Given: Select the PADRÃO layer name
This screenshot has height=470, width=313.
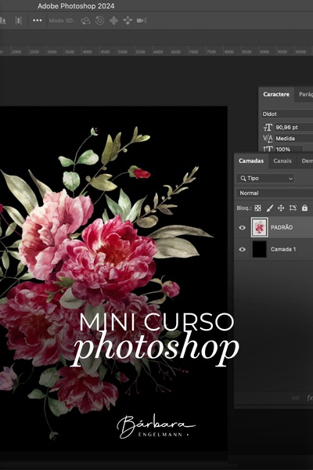Looking at the screenshot, I should pos(282,227).
